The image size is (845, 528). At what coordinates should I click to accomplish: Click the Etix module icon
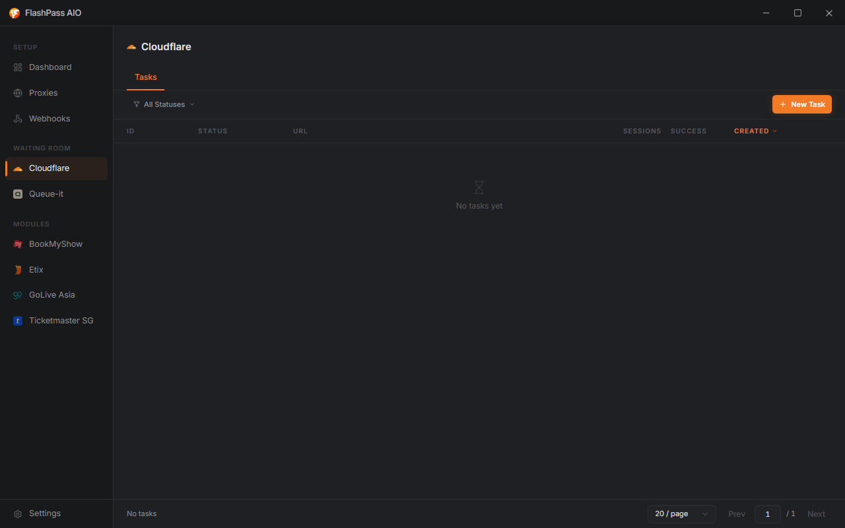tap(18, 270)
